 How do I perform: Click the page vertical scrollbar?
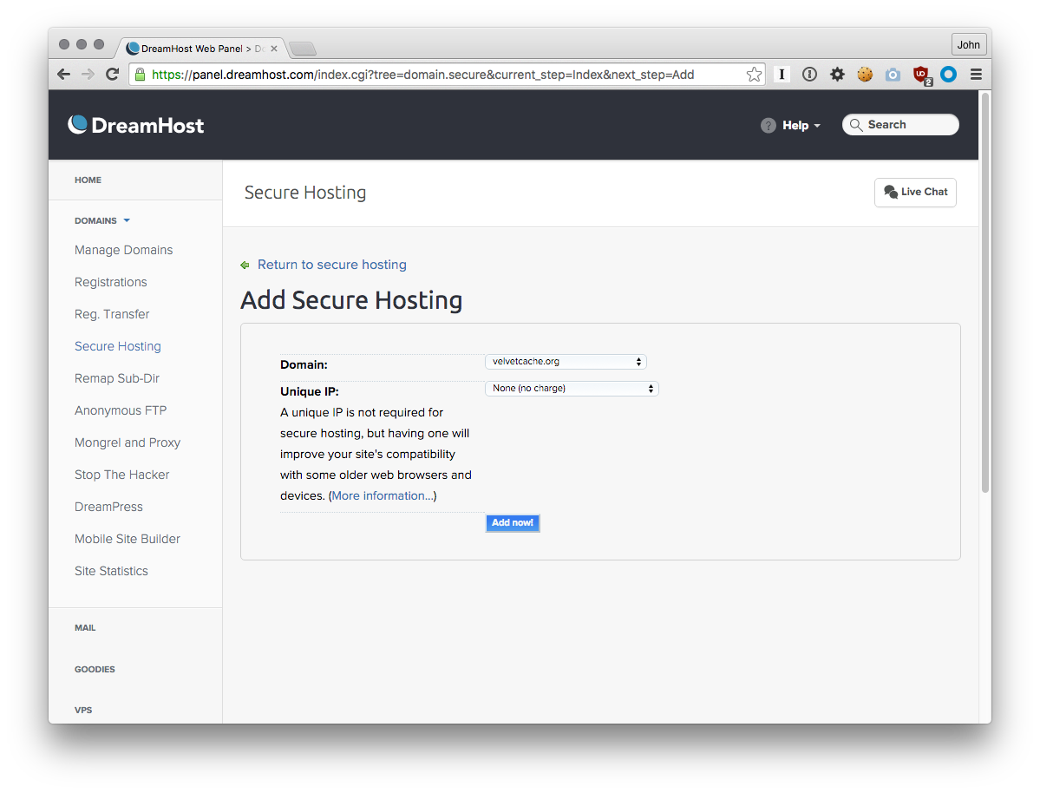(985, 292)
